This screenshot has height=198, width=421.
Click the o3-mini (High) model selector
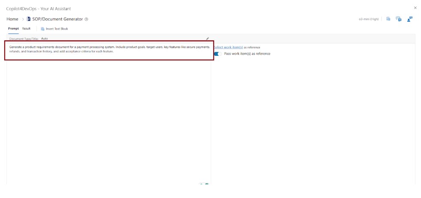point(369,19)
